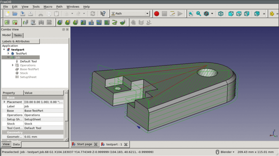Click the Fit Selection magnifier icon
This screenshot has width=279, height=156.
tap(198, 14)
